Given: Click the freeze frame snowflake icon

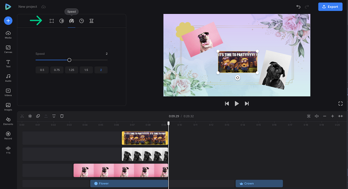Looking at the screenshot, I should click(x=30, y=116).
